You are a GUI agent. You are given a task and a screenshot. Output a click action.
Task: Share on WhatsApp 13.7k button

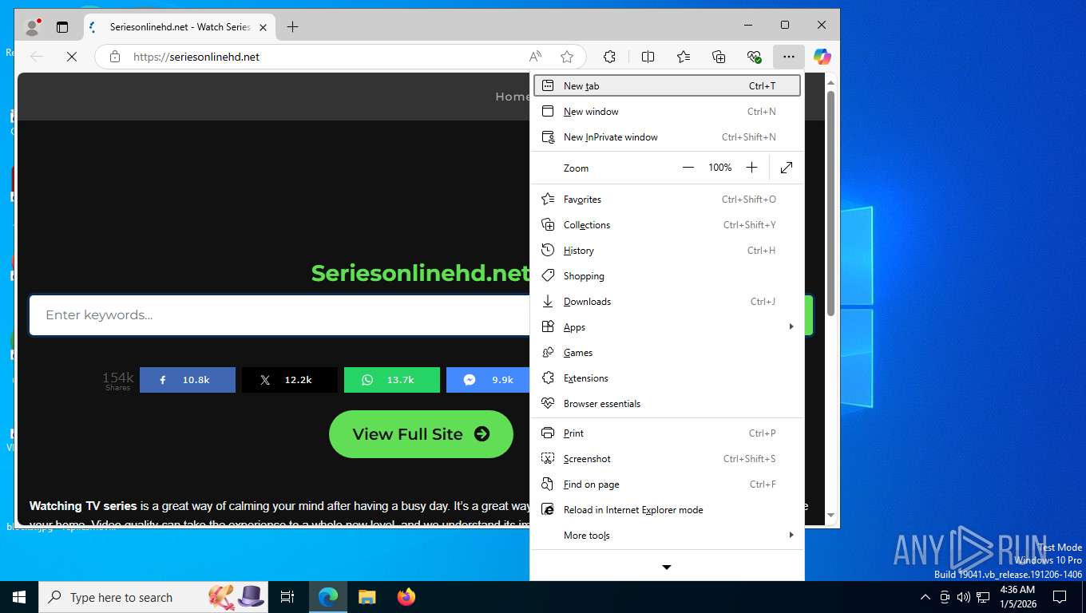pos(392,380)
